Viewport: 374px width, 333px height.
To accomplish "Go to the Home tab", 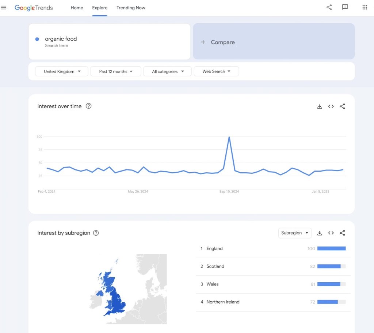I will (77, 8).
